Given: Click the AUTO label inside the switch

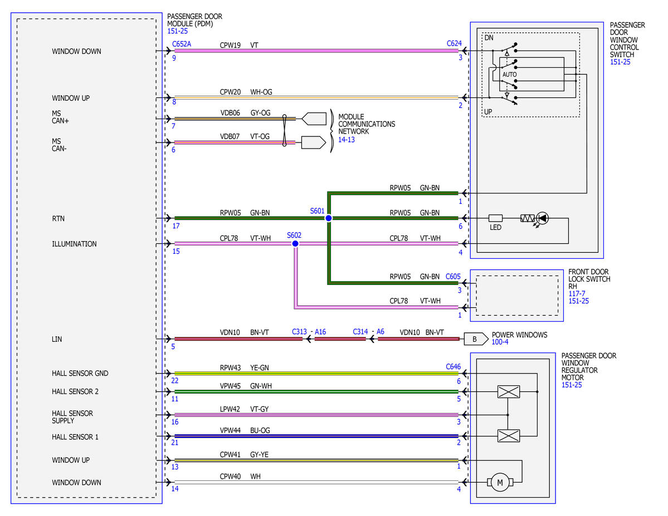Looking at the screenshot, I should (510, 75).
